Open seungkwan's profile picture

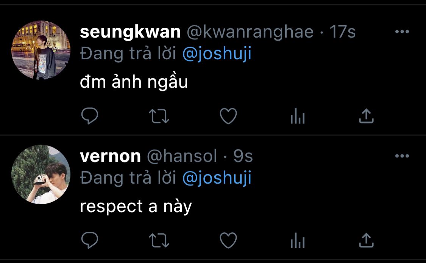click(41, 50)
